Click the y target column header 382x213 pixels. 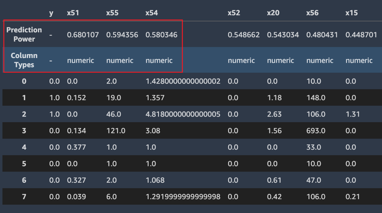pos(50,13)
